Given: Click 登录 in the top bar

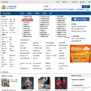Looking at the screenshot, I should tap(58, 2).
